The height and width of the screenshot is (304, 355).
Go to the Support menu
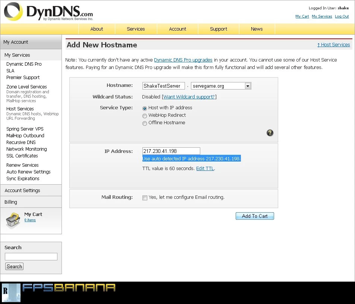click(x=218, y=29)
